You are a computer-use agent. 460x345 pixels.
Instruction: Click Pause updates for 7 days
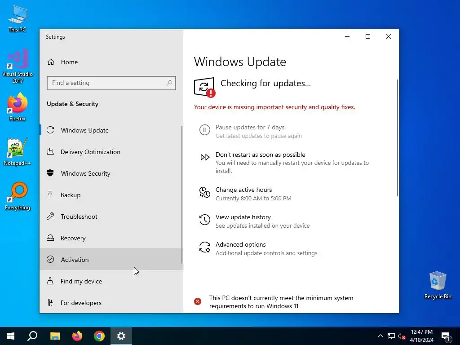click(x=250, y=127)
